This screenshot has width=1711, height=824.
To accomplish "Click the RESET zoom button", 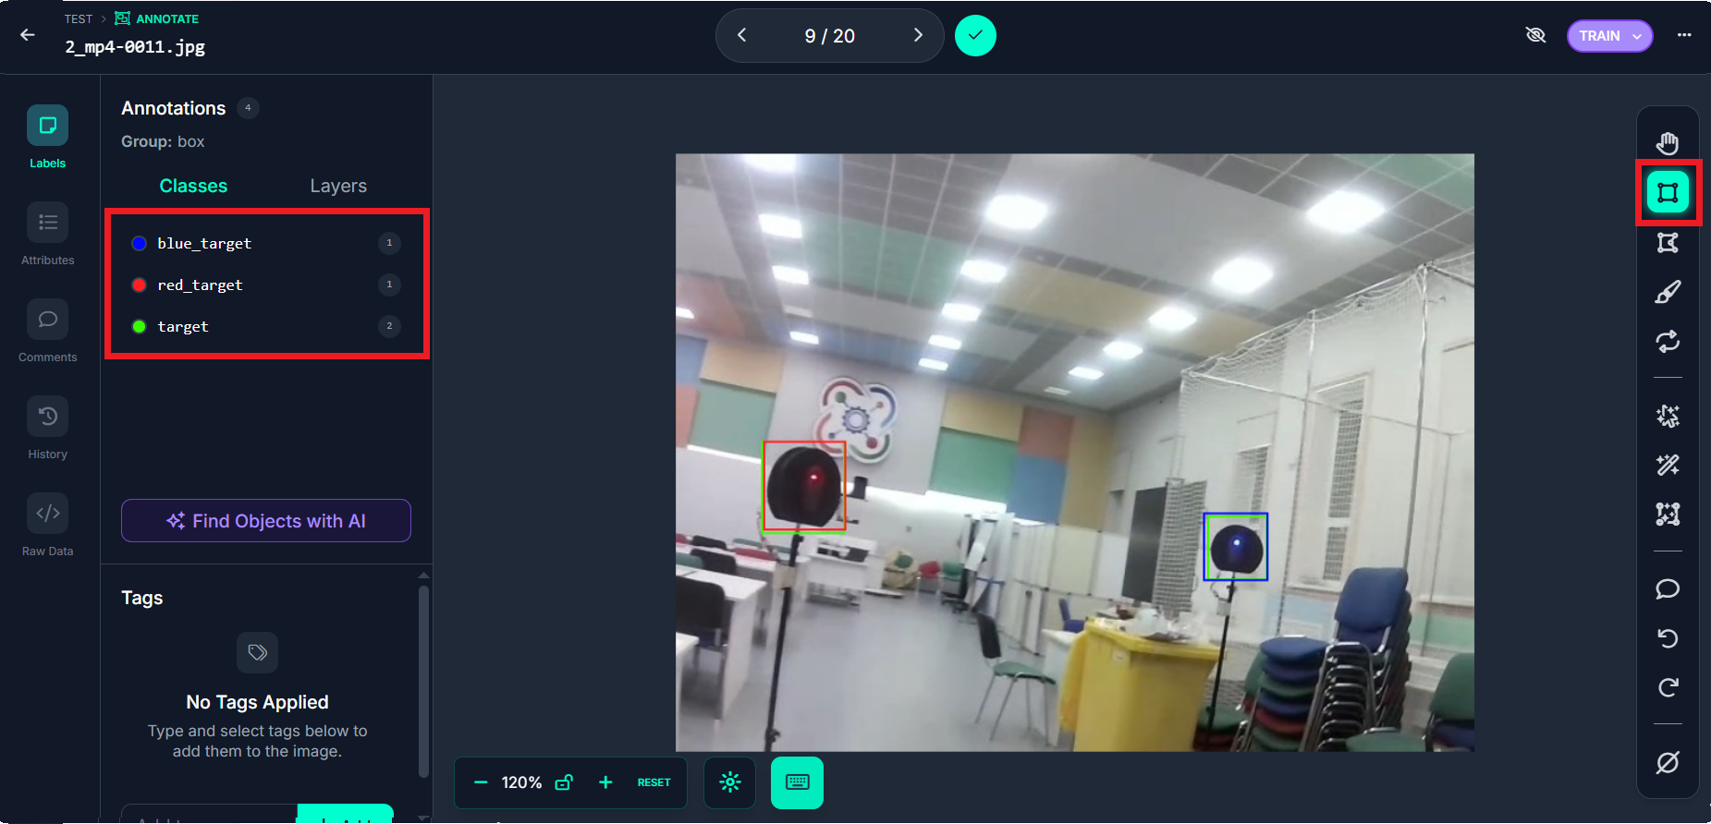I will (x=654, y=782).
